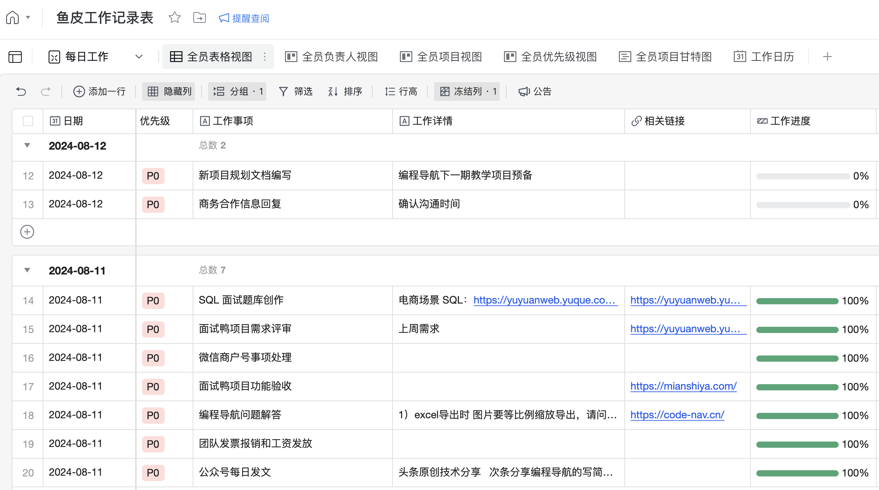The image size is (879, 490).
Task: Click the 工作事项 column header
Action: pyautogui.click(x=293, y=121)
